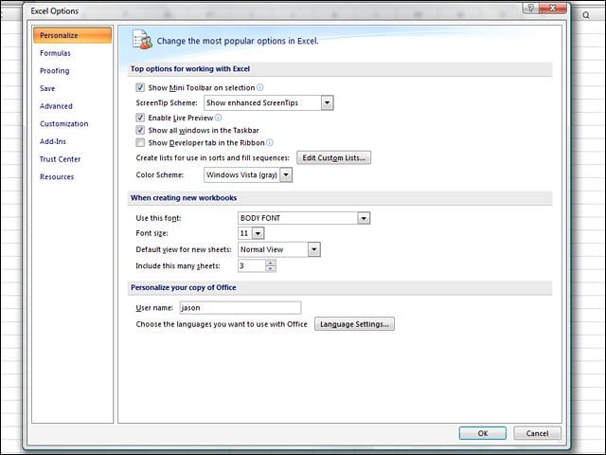Open the Customization category
Screen dimensions: 606x455
(64, 124)
